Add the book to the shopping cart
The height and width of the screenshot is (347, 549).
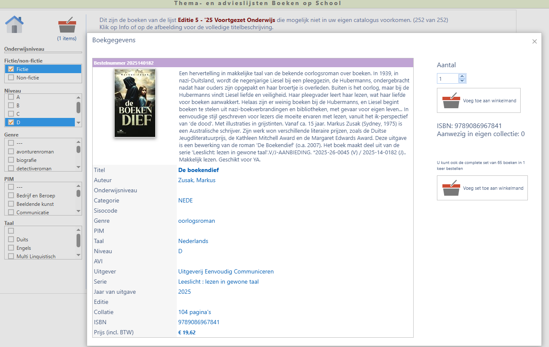(478, 101)
